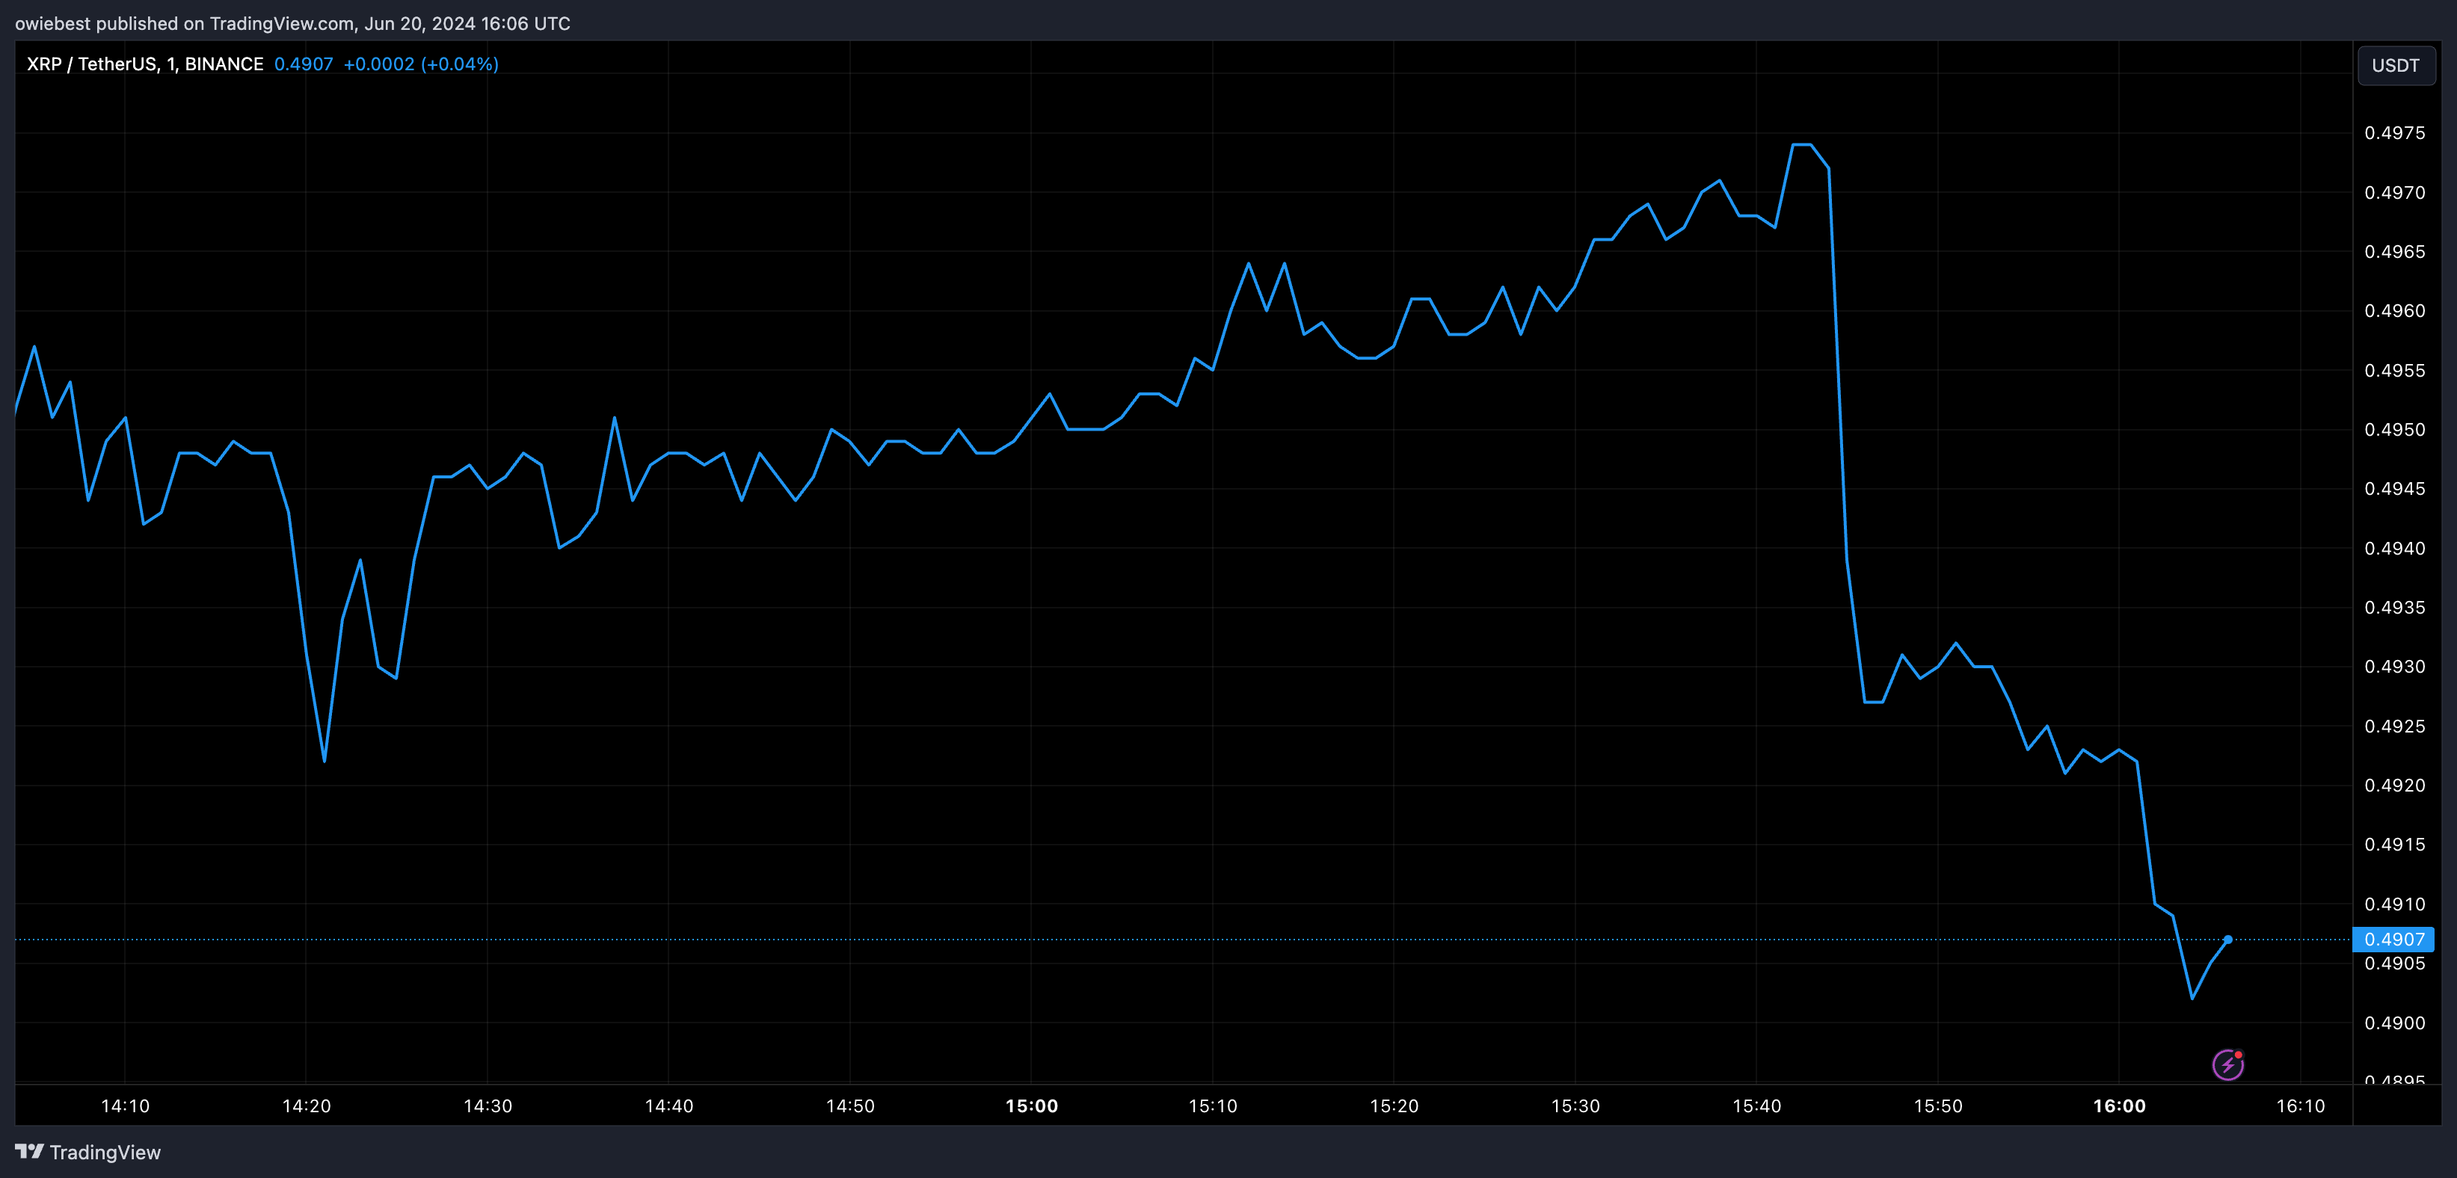
Task: Click the 0.4960 price axis label
Action: tap(2394, 311)
